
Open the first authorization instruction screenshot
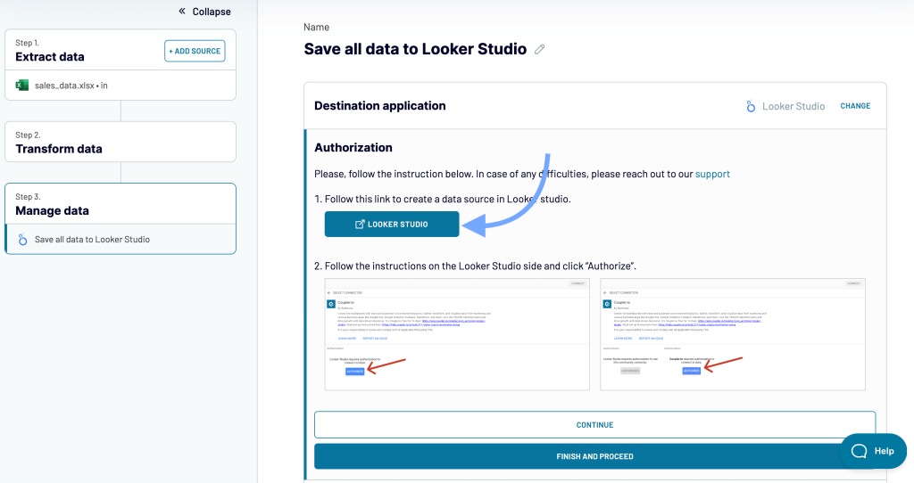point(457,334)
